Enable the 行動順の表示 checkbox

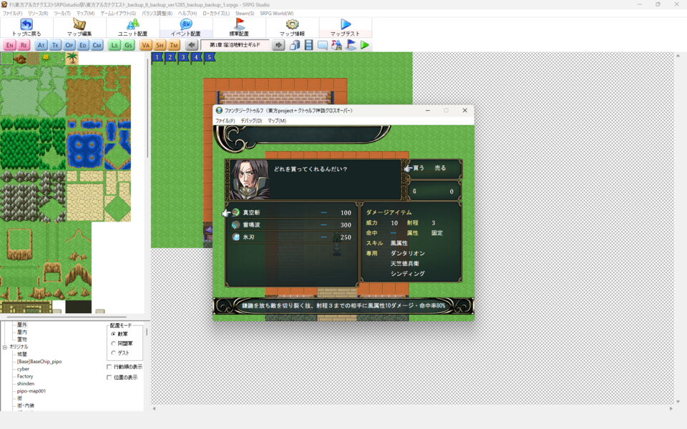pos(109,367)
